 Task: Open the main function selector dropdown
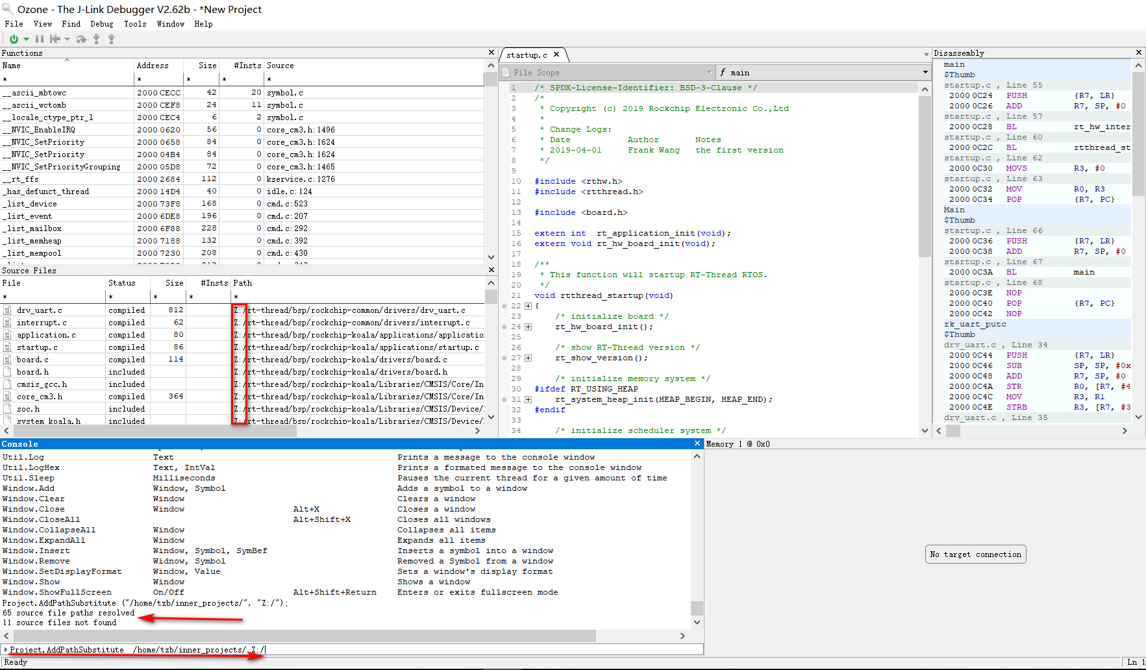click(823, 72)
